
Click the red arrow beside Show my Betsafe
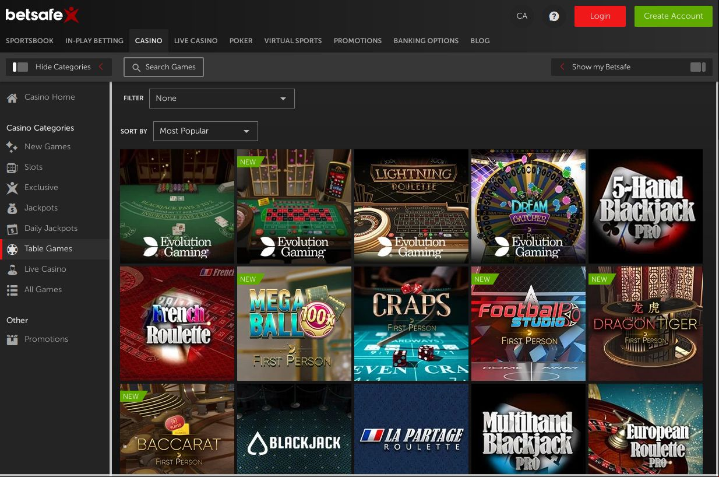pos(562,66)
